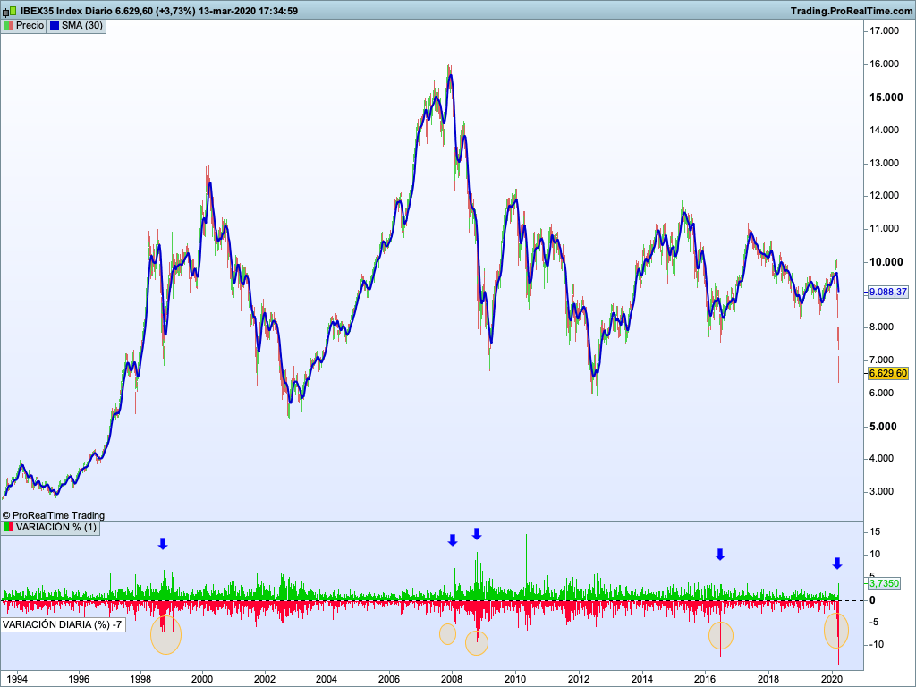Click the orange ellipse near 1998
Screen dimensions: 916x687
point(165,635)
